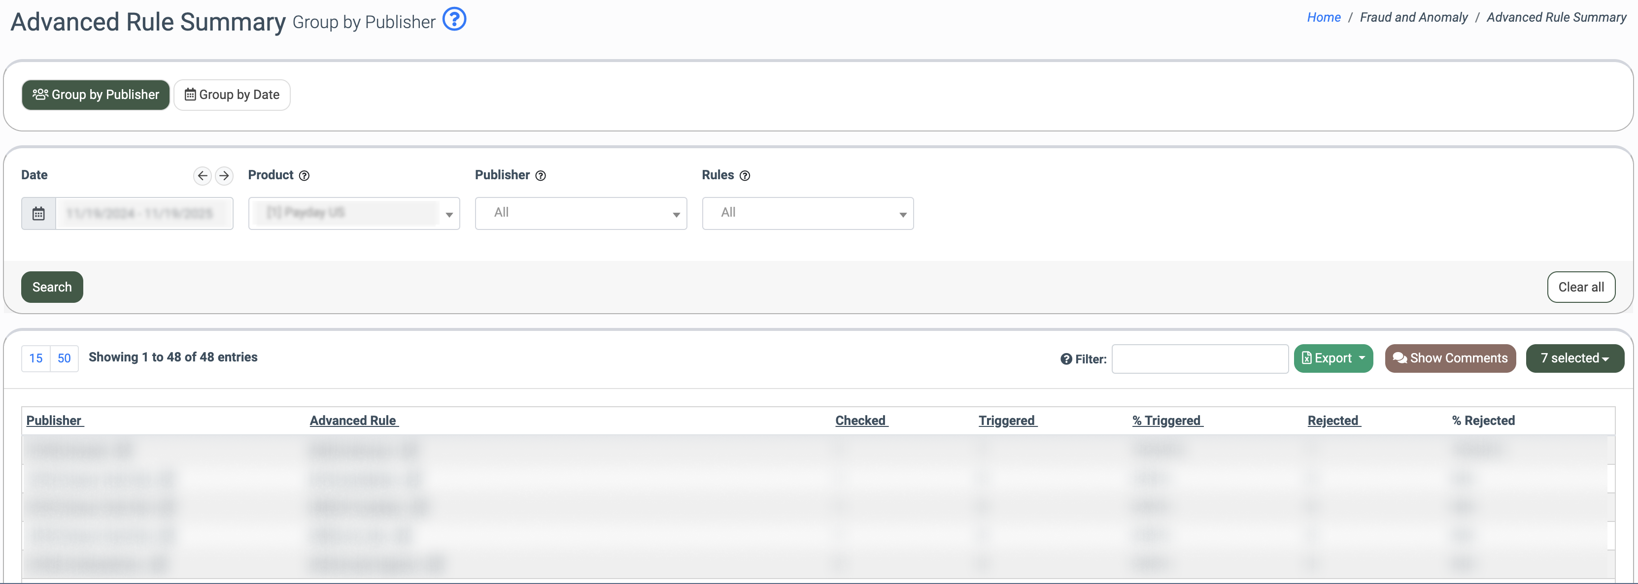The height and width of the screenshot is (584, 1638).
Task: Click the previous date range arrow
Action: (202, 175)
